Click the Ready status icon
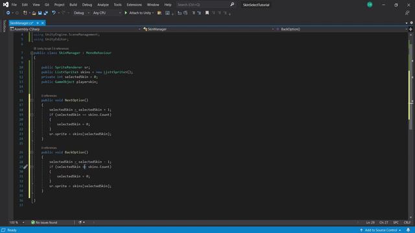This screenshot has width=415, height=233. point(3,230)
